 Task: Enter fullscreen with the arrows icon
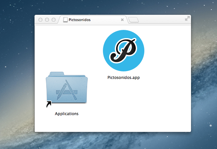[187, 18]
